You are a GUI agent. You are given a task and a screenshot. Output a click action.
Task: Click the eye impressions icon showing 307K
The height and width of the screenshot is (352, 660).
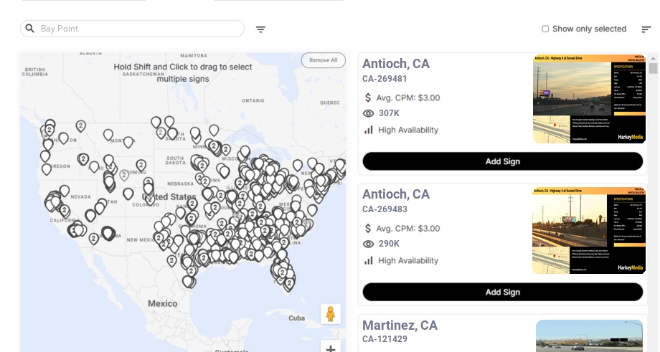click(x=369, y=113)
